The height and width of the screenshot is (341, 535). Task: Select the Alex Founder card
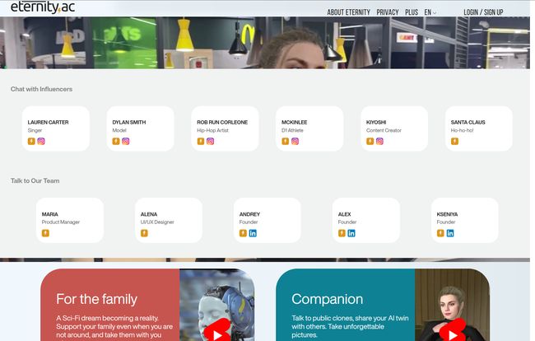366,220
